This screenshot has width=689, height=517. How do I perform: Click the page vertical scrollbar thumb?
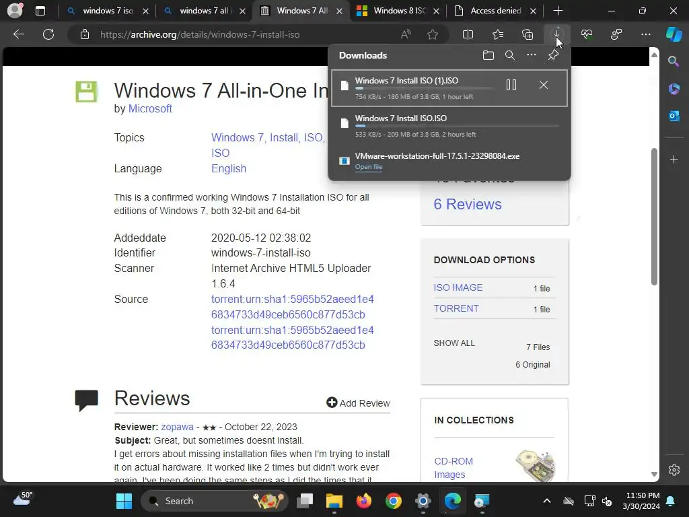pyautogui.click(x=654, y=217)
